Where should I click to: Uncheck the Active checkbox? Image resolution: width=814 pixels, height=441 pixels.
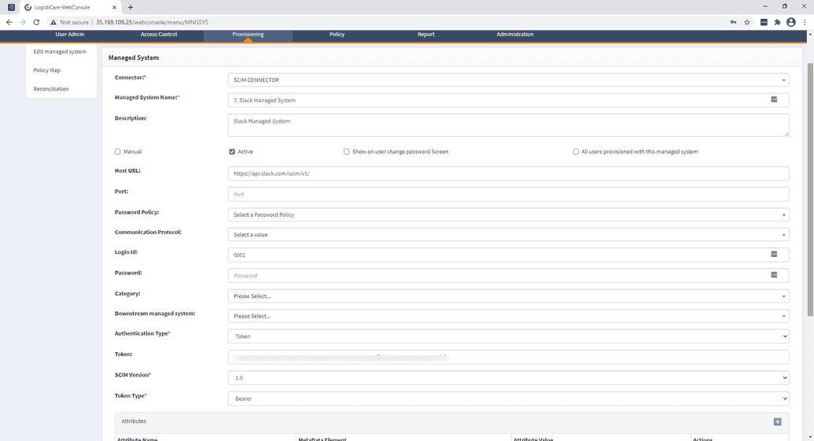232,152
